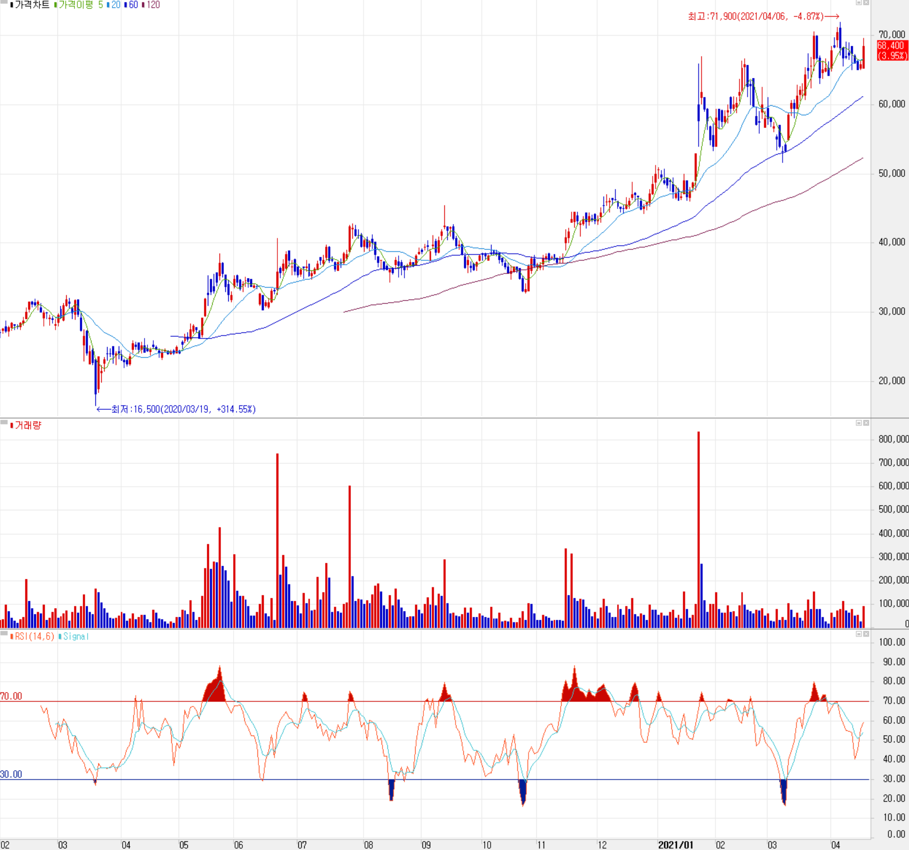
Task: Click the 04 label after 2021/01 on date axis
Action: pos(836,845)
